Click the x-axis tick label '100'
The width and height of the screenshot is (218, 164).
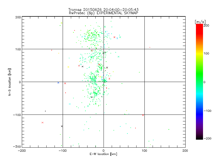pyautogui.click(x=144, y=151)
